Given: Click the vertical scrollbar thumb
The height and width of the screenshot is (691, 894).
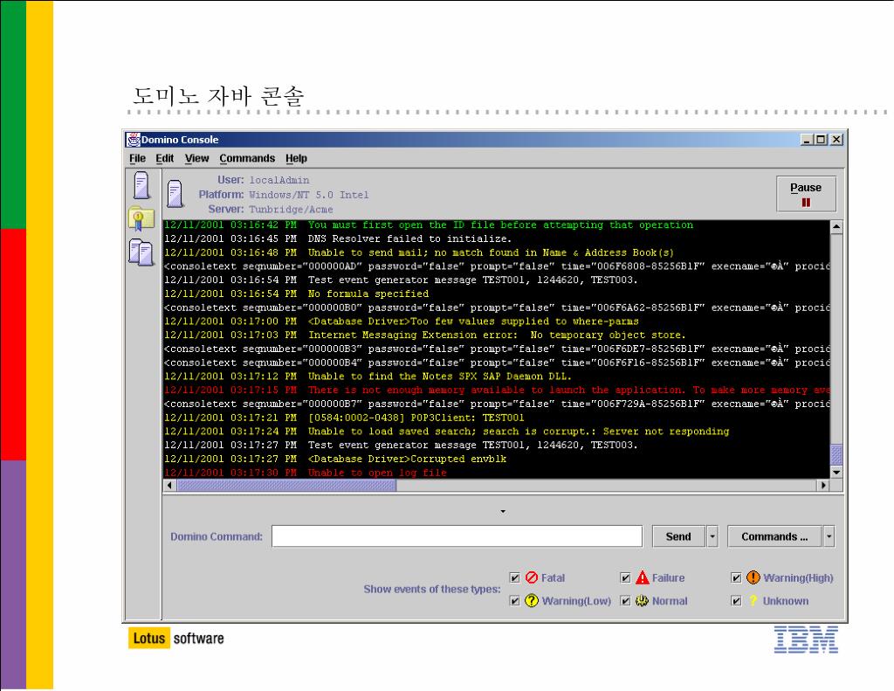Looking at the screenshot, I should point(836,455).
